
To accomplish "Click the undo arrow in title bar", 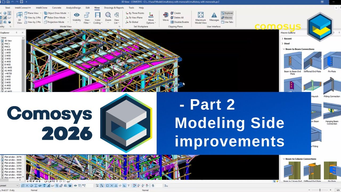I will click(x=12, y=2).
